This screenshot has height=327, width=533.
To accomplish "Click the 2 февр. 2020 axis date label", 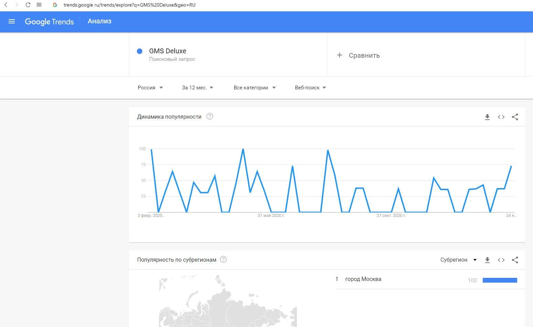I will tap(151, 216).
